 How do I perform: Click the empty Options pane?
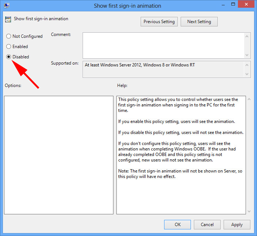click(59, 155)
